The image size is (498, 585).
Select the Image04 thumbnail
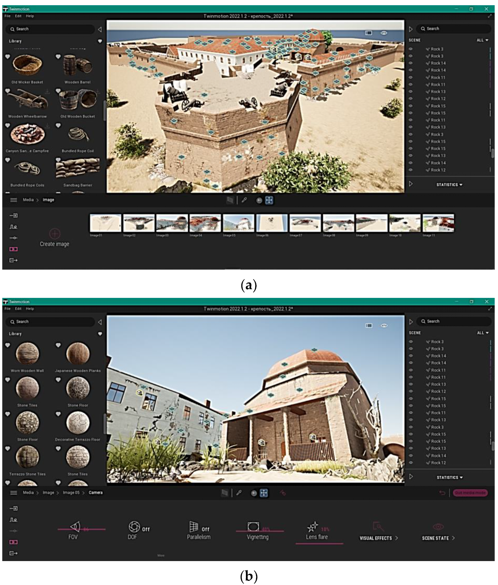[205, 223]
